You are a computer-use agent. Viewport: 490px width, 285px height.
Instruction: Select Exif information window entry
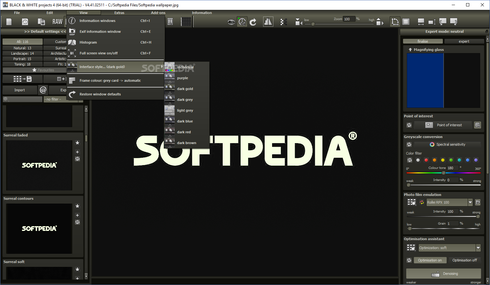(x=115, y=31)
